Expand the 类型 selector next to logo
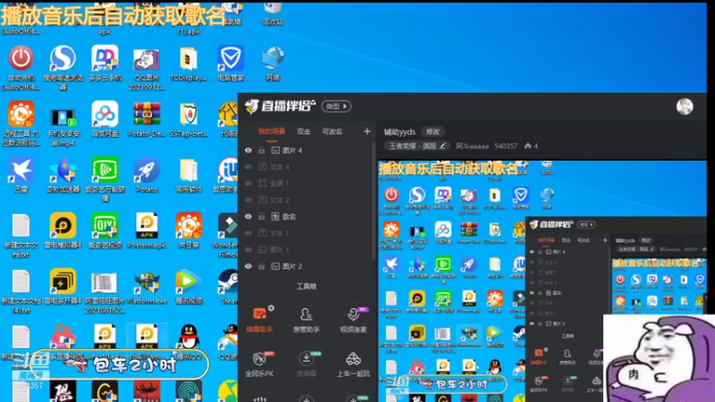This screenshot has width=715, height=402. pos(337,106)
